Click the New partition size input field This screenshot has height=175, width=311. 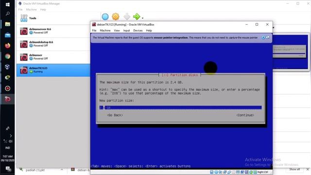[x=180, y=107]
